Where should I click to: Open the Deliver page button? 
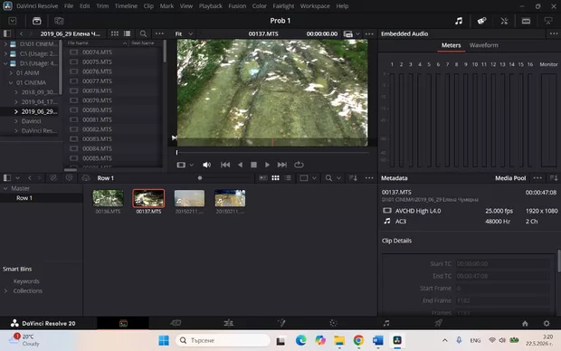(438, 324)
